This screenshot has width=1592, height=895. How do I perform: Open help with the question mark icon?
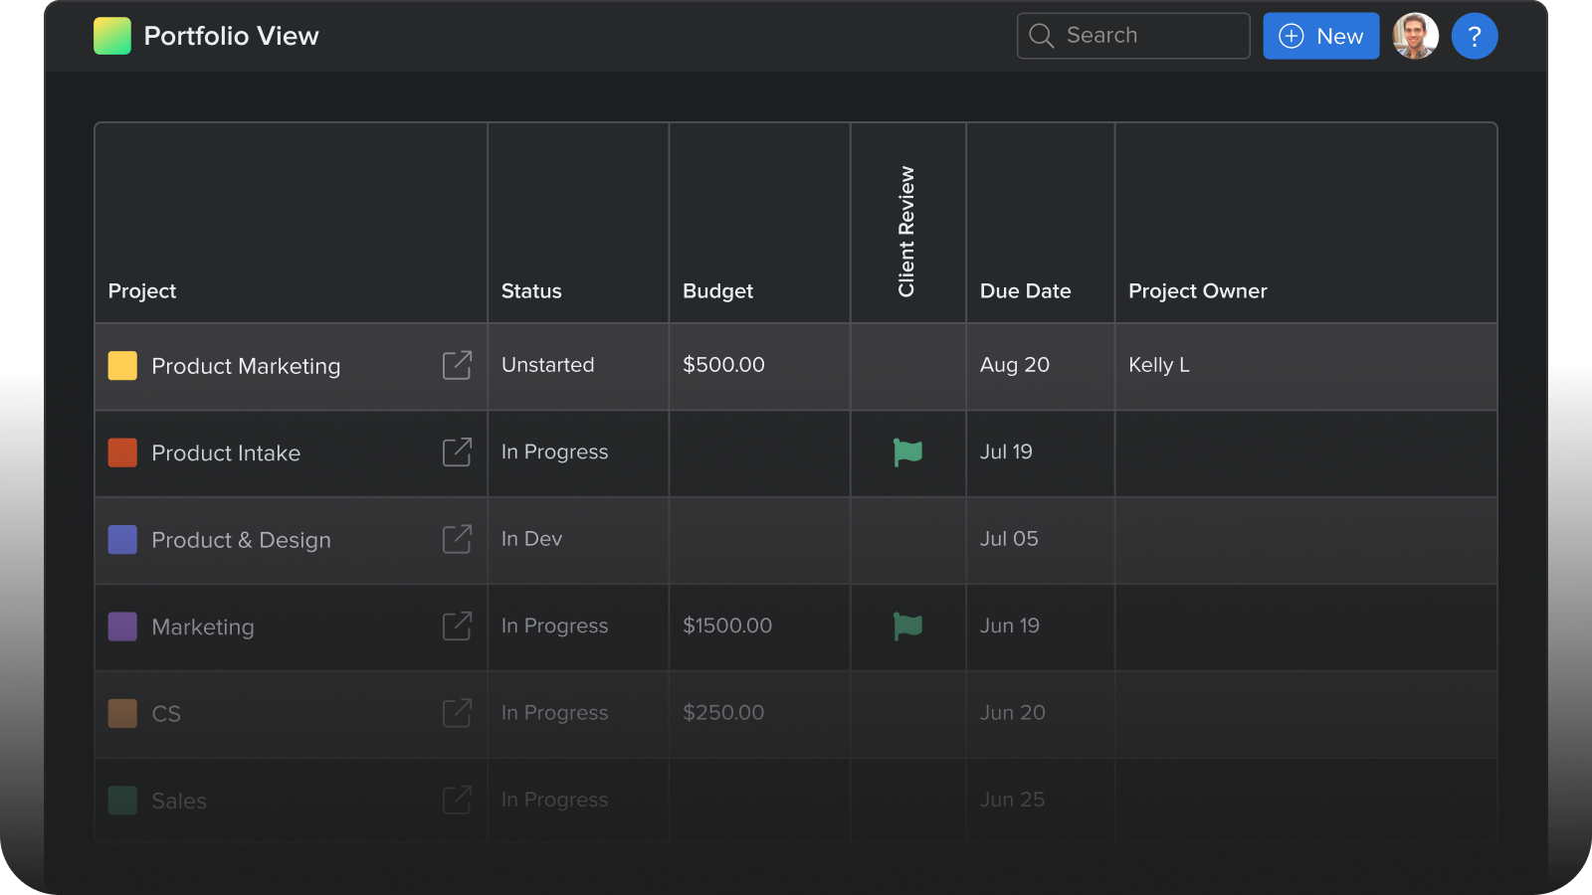(1474, 37)
